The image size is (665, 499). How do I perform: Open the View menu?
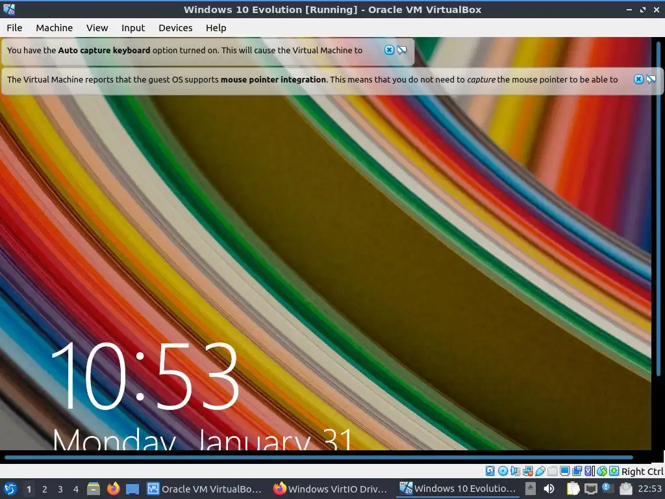(x=97, y=27)
